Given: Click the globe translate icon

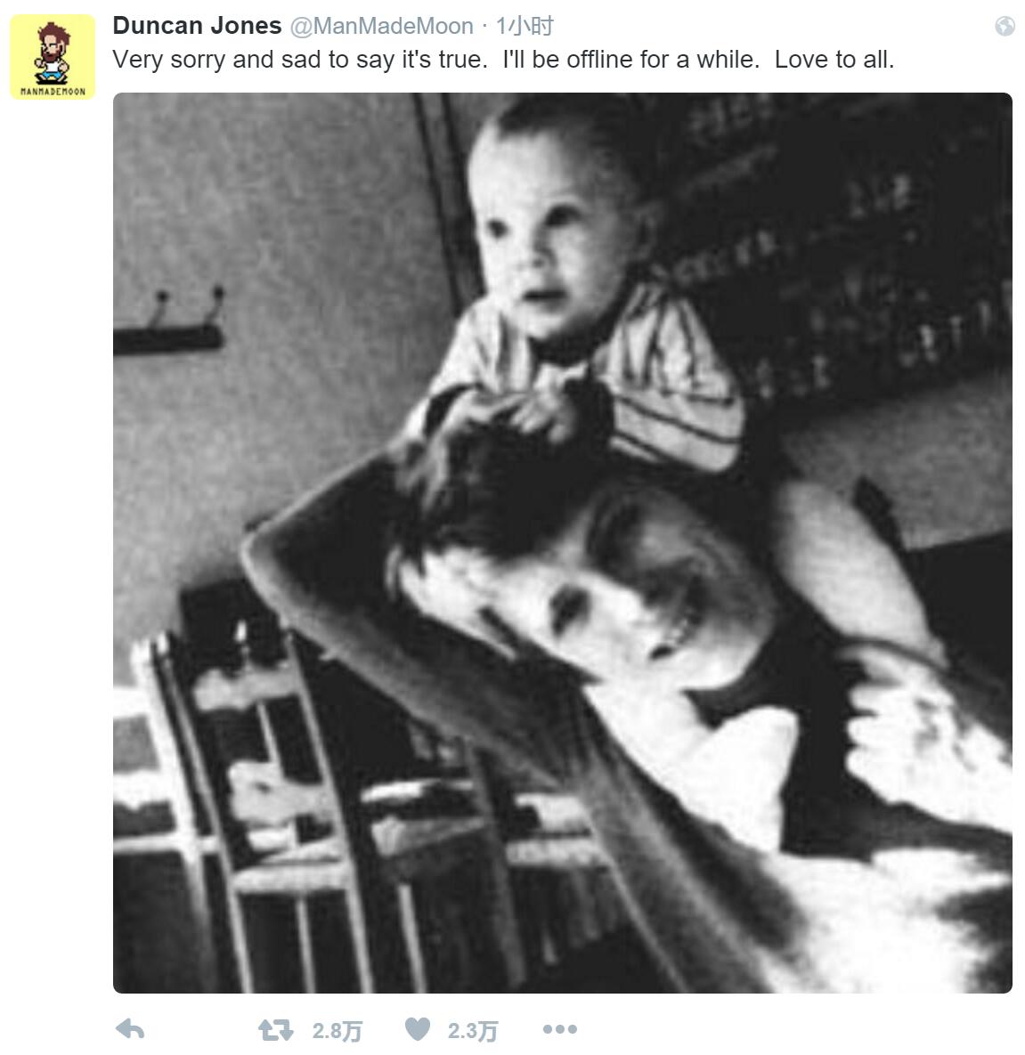Looking at the screenshot, I should point(1005,26).
